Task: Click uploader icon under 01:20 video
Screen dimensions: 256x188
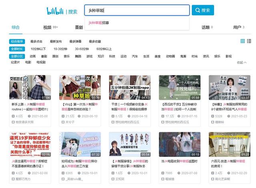Action: (212, 179)
